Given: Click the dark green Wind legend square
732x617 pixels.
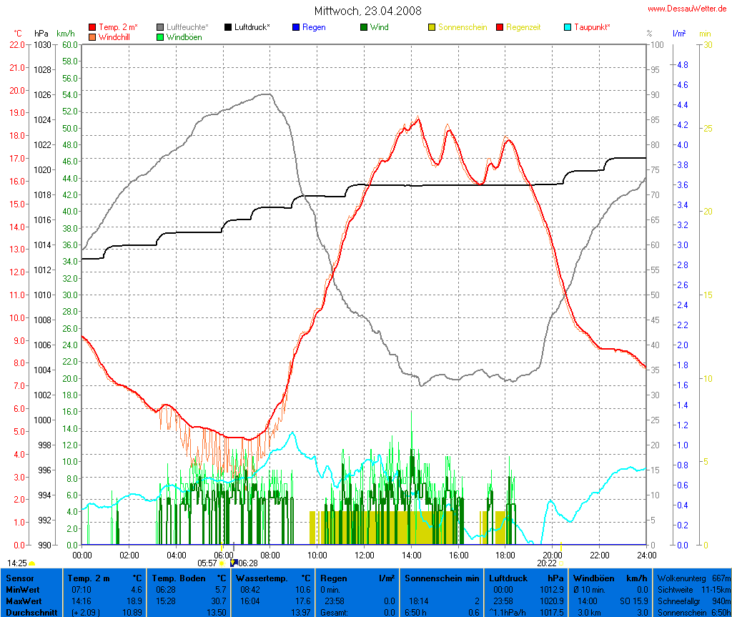Looking at the screenshot, I should coord(364,27).
